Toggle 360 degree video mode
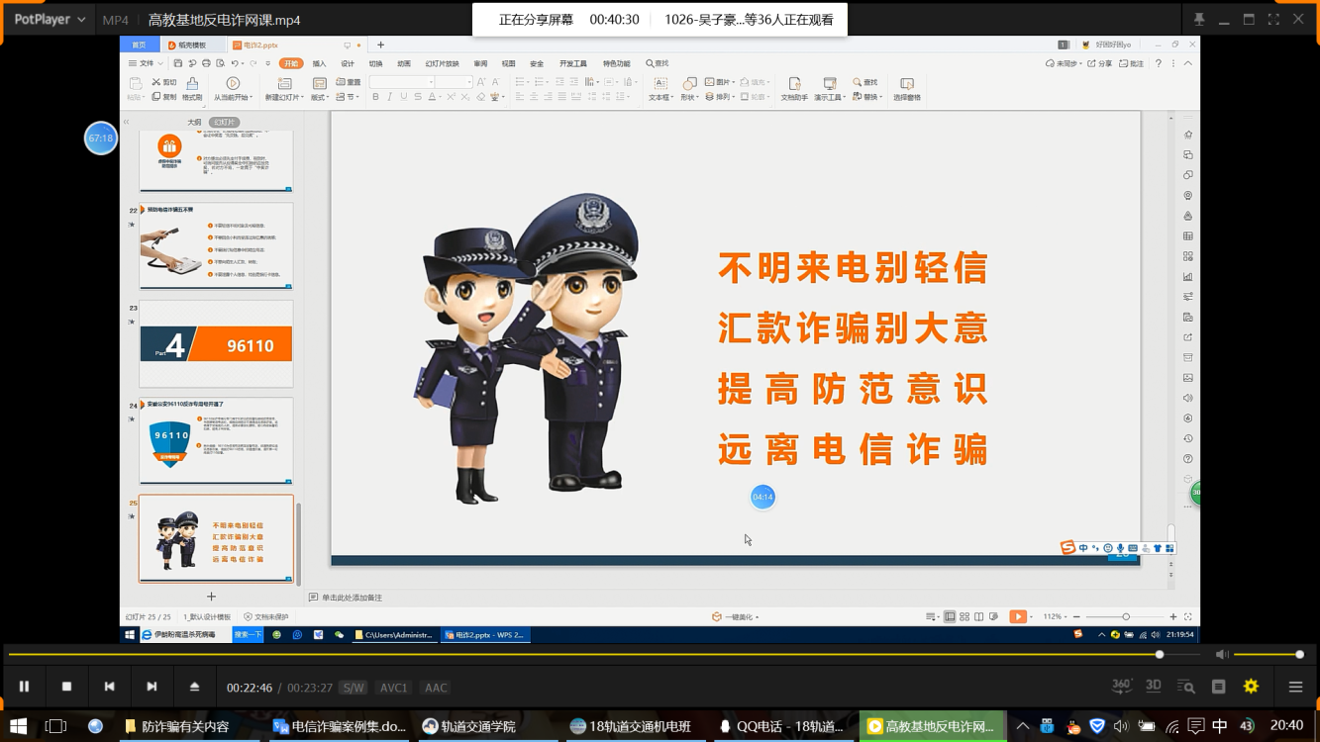 click(1121, 687)
